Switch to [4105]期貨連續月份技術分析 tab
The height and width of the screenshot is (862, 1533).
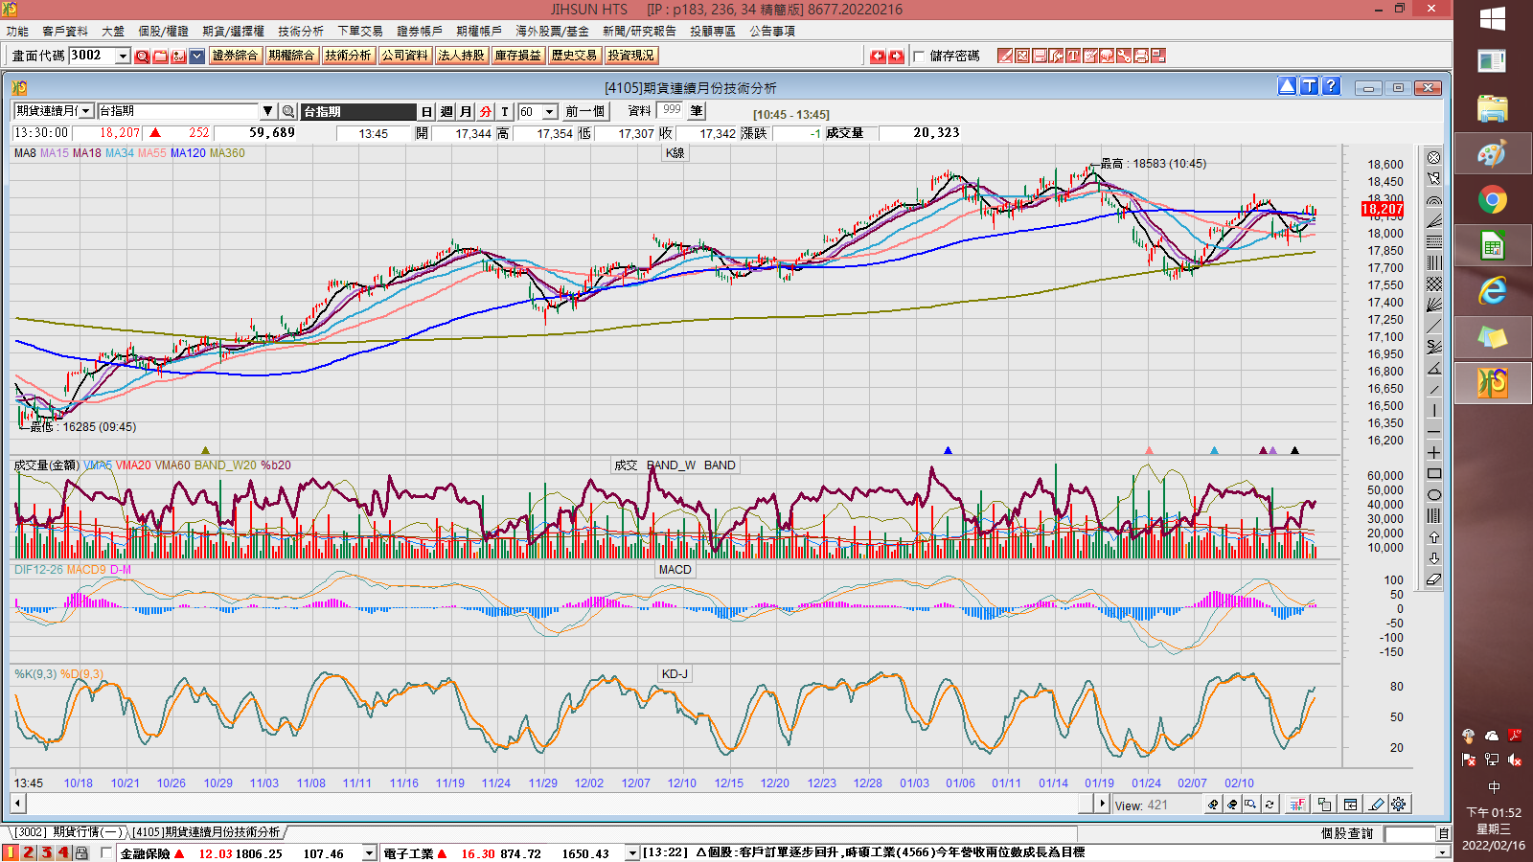(x=207, y=832)
